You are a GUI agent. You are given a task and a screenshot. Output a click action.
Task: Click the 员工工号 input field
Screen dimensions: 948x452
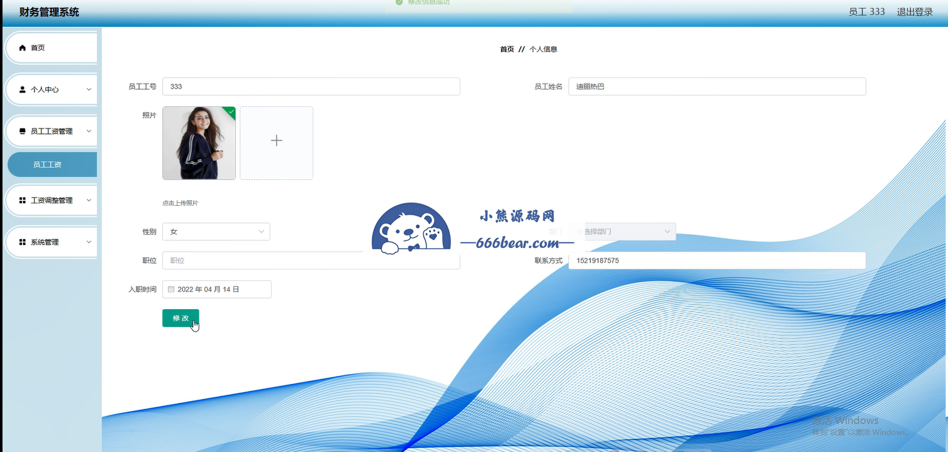coord(311,86)
